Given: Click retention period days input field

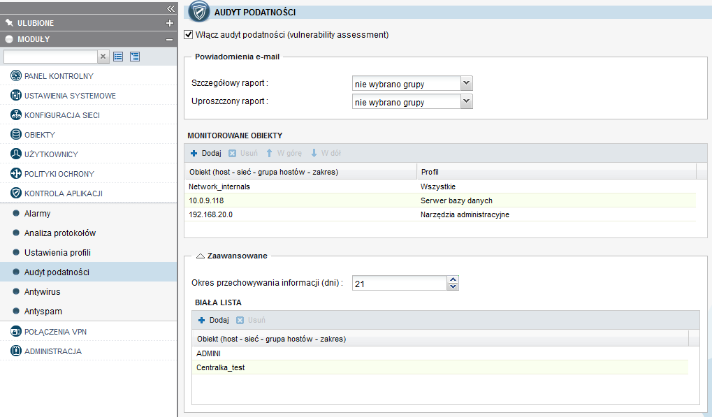Looking at the screenshot, I should click(x=400, y=283).
